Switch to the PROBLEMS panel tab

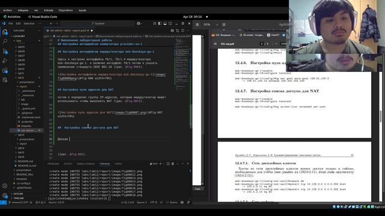pyautogui.click(x=54, y=164)
